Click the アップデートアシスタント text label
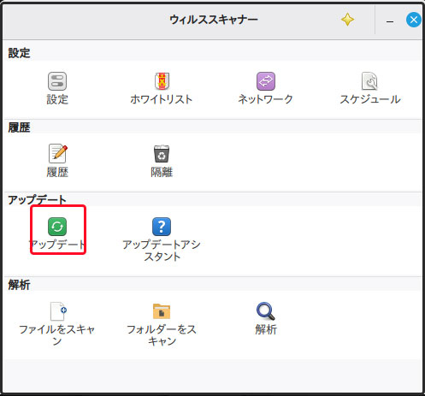The width and height of the screenshot is (425, 396). tap(162, 251)
